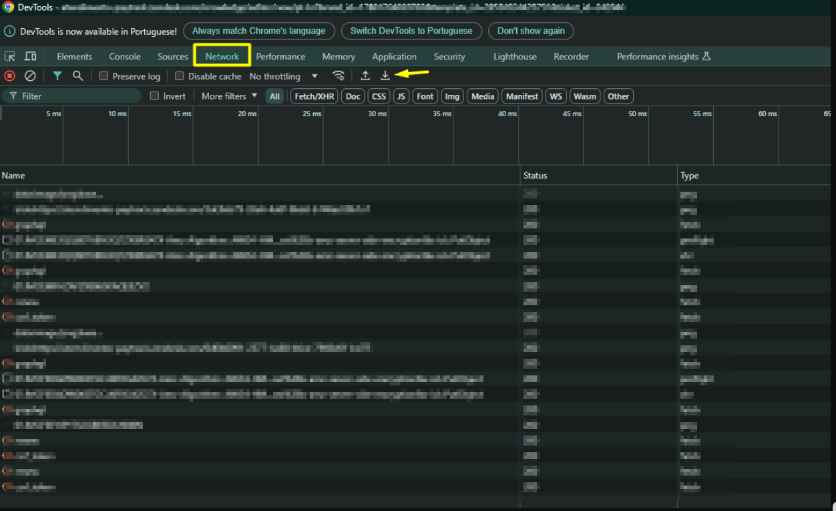Open the No throttling dropdown

284,76
